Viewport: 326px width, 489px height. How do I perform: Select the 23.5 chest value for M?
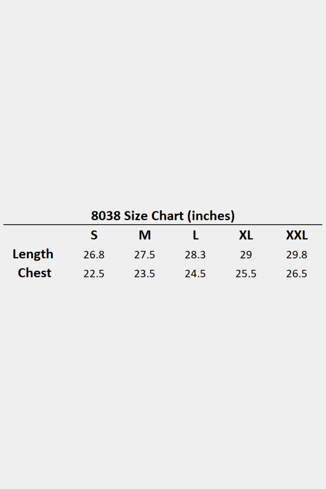click(x=145, y=274)
